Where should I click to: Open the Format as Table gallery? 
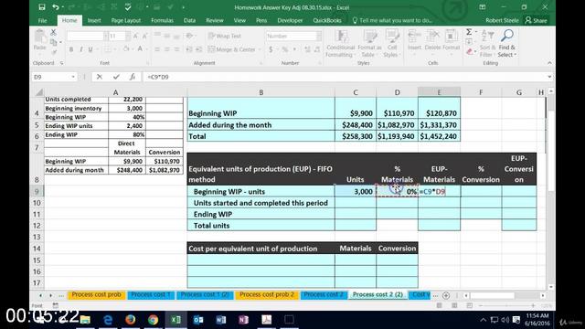[369, 44]
